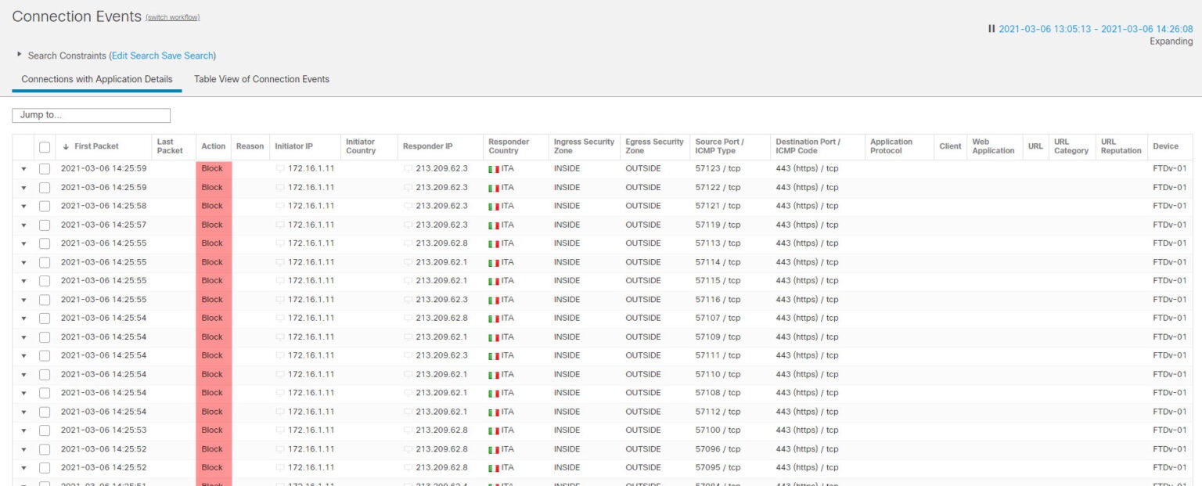Viewport: 1202px width, 486px height.
Task: Click Italy flag in source port 57123 row
Action: pos(494,169)
